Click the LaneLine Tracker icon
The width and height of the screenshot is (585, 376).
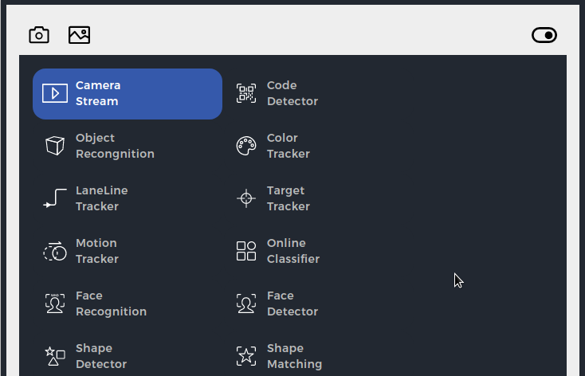(x=54, y=198)
